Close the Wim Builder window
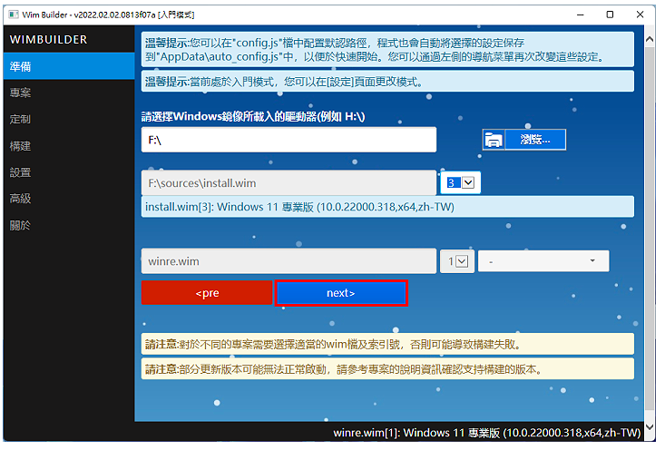Image resolution: width=665 pixels, height=450 pixels. (x=640, y=15)
